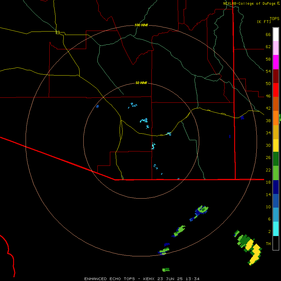Click the "38" legend value
The height and width of the screenshot is (281, 281).
[x=268, y=121]
